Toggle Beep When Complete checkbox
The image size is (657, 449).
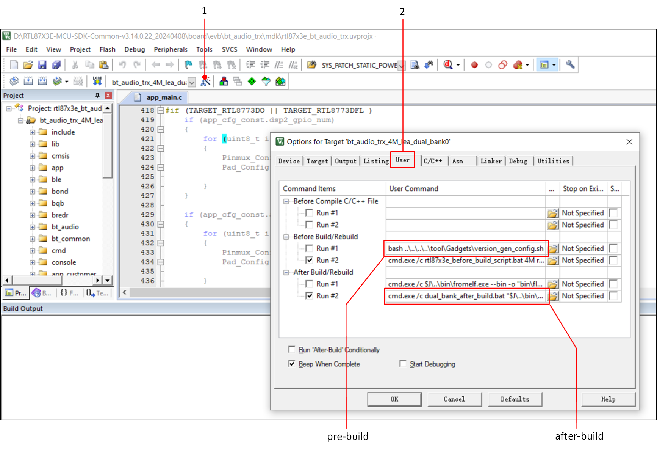click(x=291, y=364)
